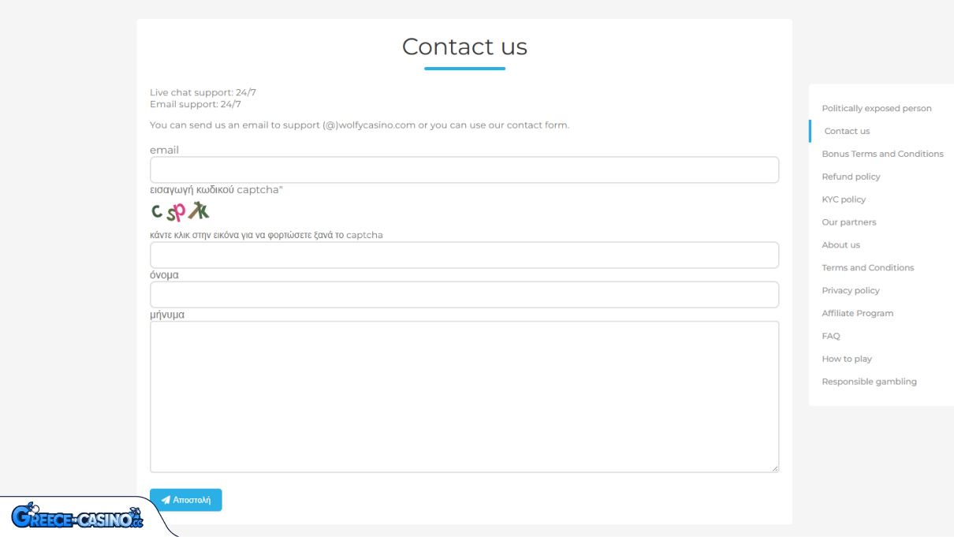954x537 pixels.
Task: Open Responsible gambling page
Action: (869, 382)
